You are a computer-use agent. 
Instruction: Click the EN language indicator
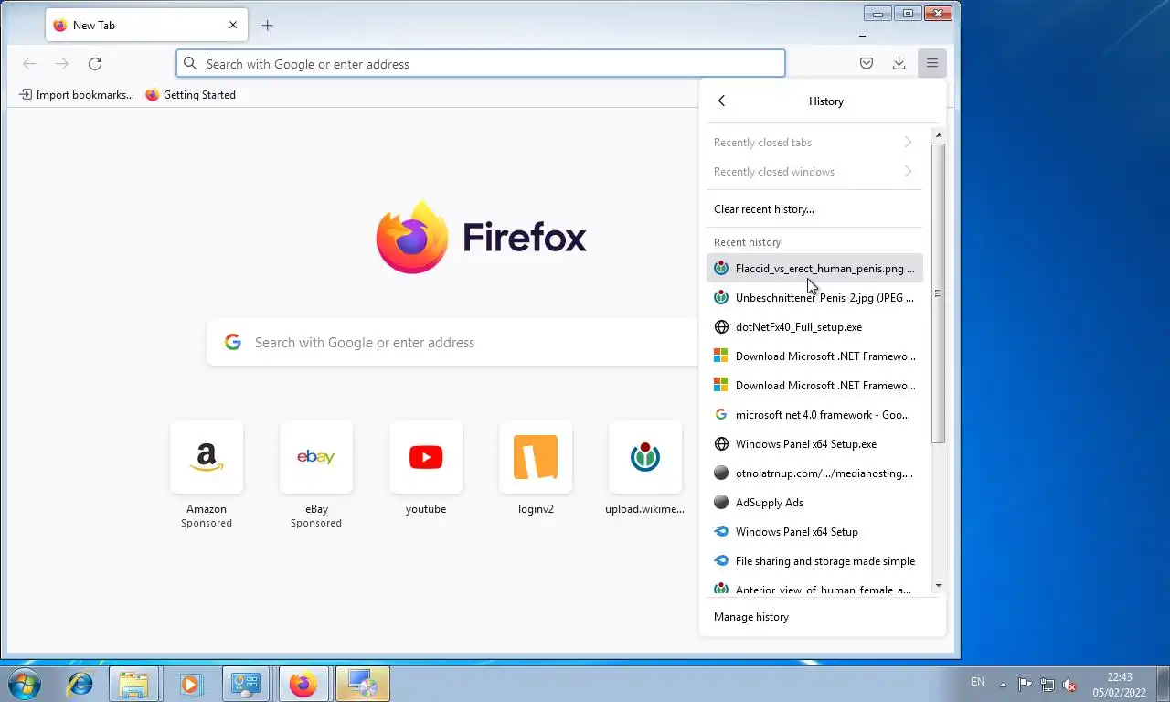click(x=977, y=682)
